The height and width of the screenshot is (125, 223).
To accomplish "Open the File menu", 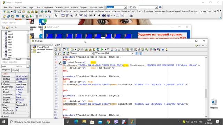I will click(x=6, y=7).
